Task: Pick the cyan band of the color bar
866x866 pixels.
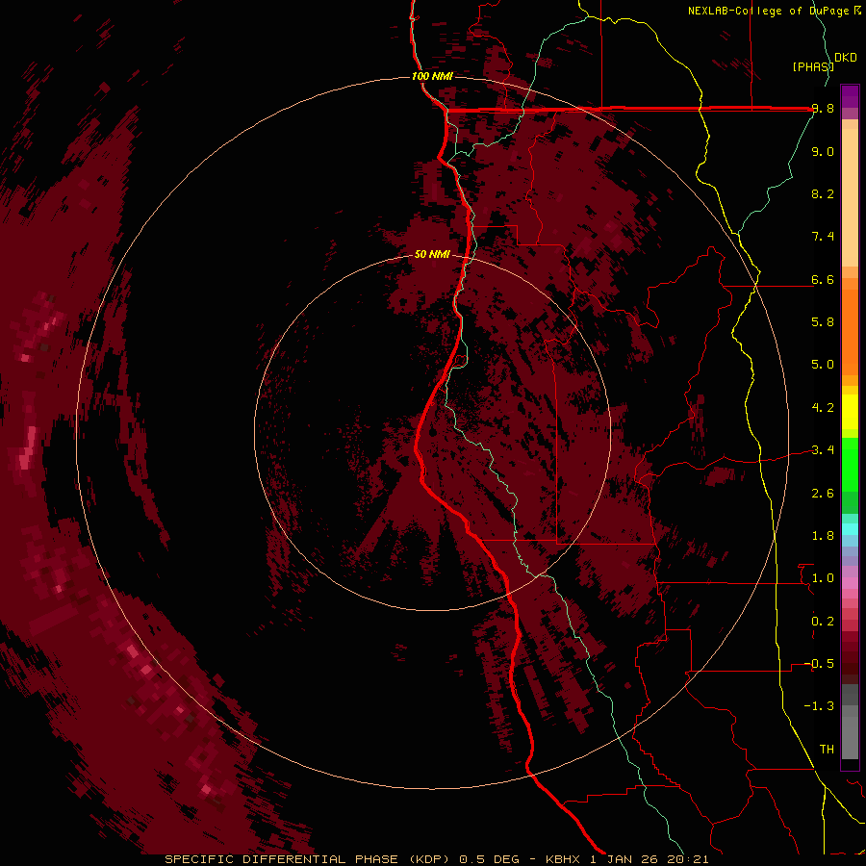Action: click(x=850, y=528)
